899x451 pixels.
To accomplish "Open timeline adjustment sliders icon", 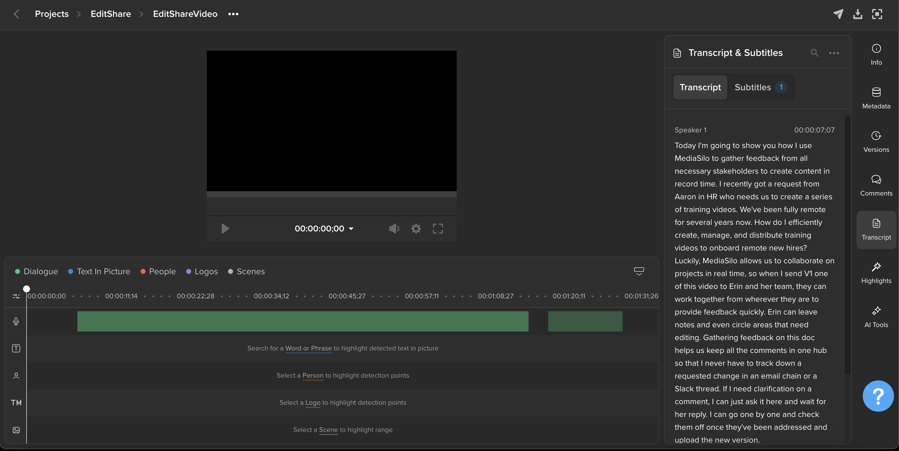I will pyautogui.click(x=16, y=296).
